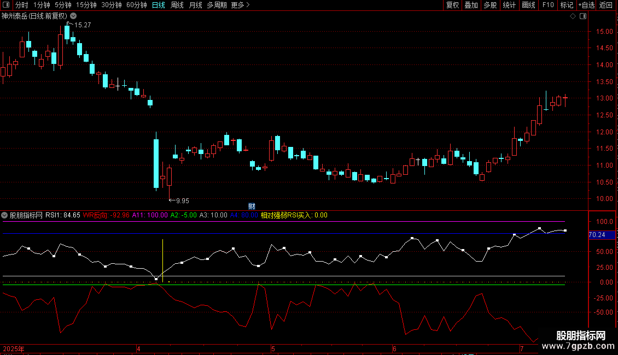Select the 30分钟 period tab
Screen dimensions: 618x355
pyautogui.click(x=112, y=5)
